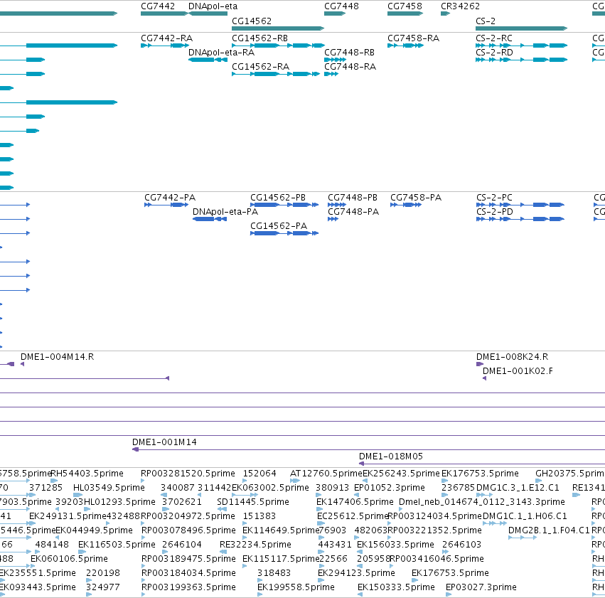This screenshot has height=598, width=605.
Task: Select transcript CG7458-RA
Action: coord(414,38)
